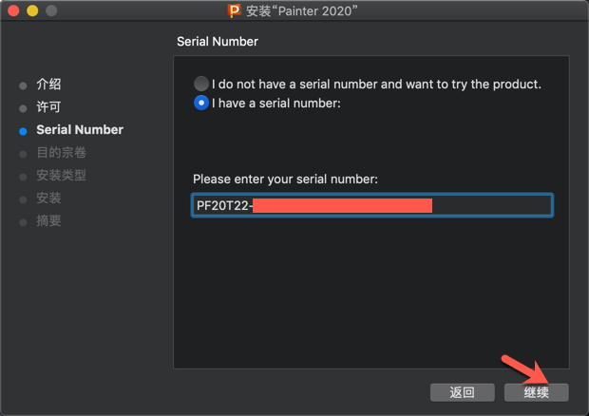Click the blue bullet beside Serial Number step

pyautogui.click(x=23, y=131)
